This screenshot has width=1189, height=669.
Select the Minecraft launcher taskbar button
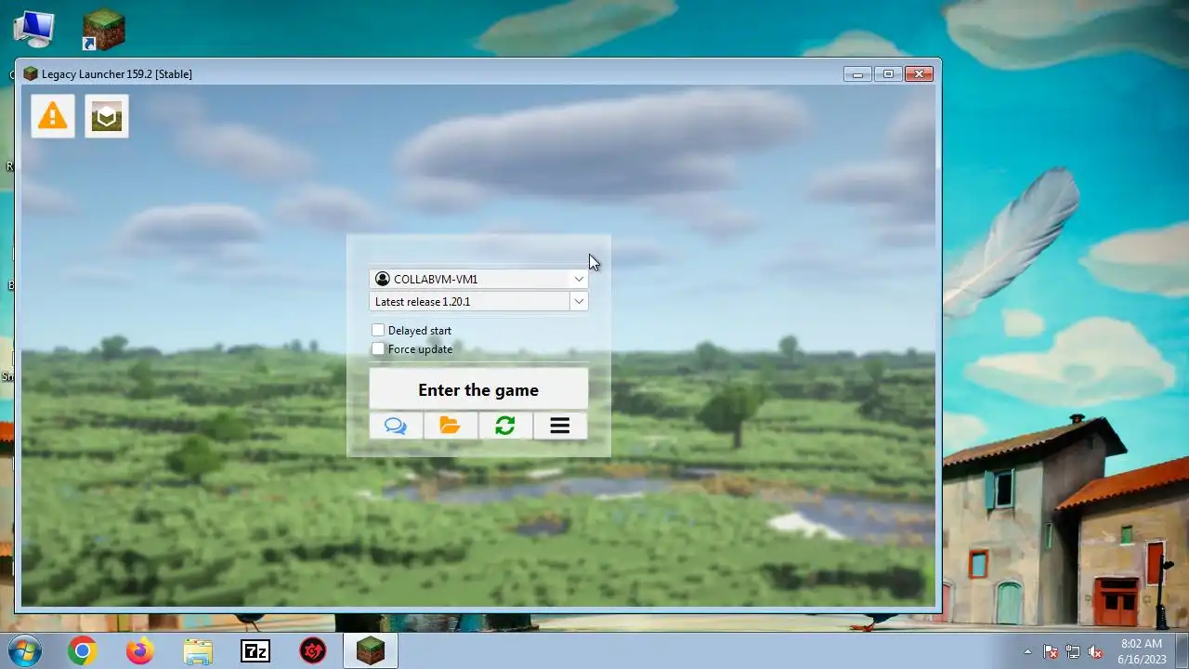pos(371,651)
